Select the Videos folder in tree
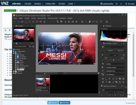This screenshot has height=105, width=136. 21,64
